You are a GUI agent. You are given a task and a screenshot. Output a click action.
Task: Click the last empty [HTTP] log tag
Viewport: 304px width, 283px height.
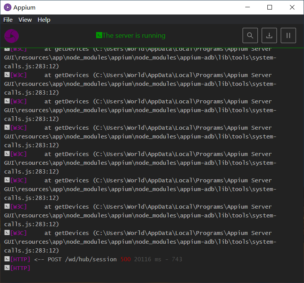(x=20, y=268)
